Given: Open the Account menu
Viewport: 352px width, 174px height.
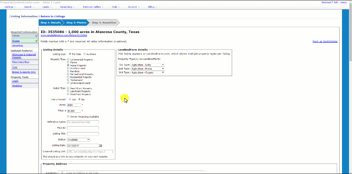Looking at the screenshot, I should 134,7.
